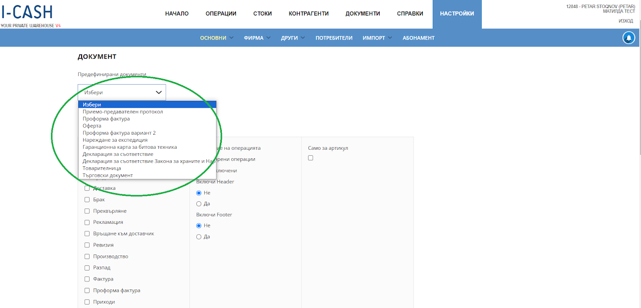Switch to the СТОКИ section
The image size is (641, 308).
pyautogui.click(x=262, y=14)
